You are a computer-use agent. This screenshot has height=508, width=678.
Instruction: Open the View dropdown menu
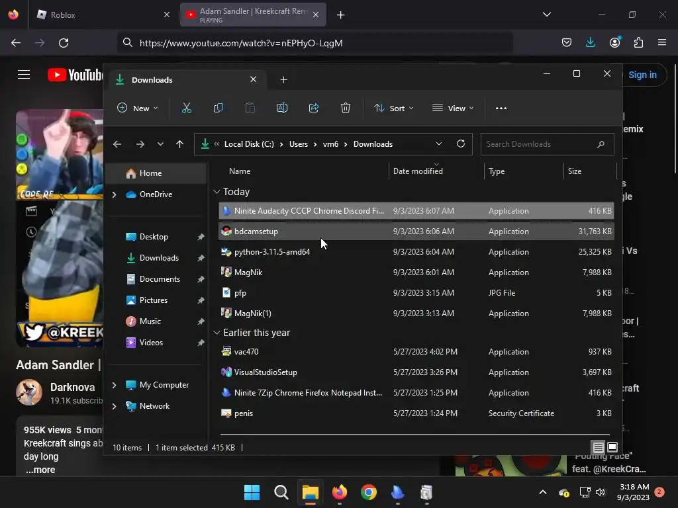[453, 108]
